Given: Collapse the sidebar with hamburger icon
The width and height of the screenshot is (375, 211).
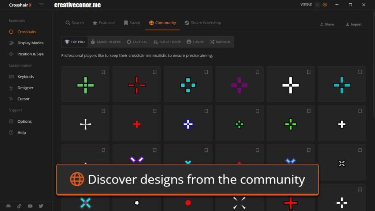Looking at the screenshot, I should [x=41, y=5].
